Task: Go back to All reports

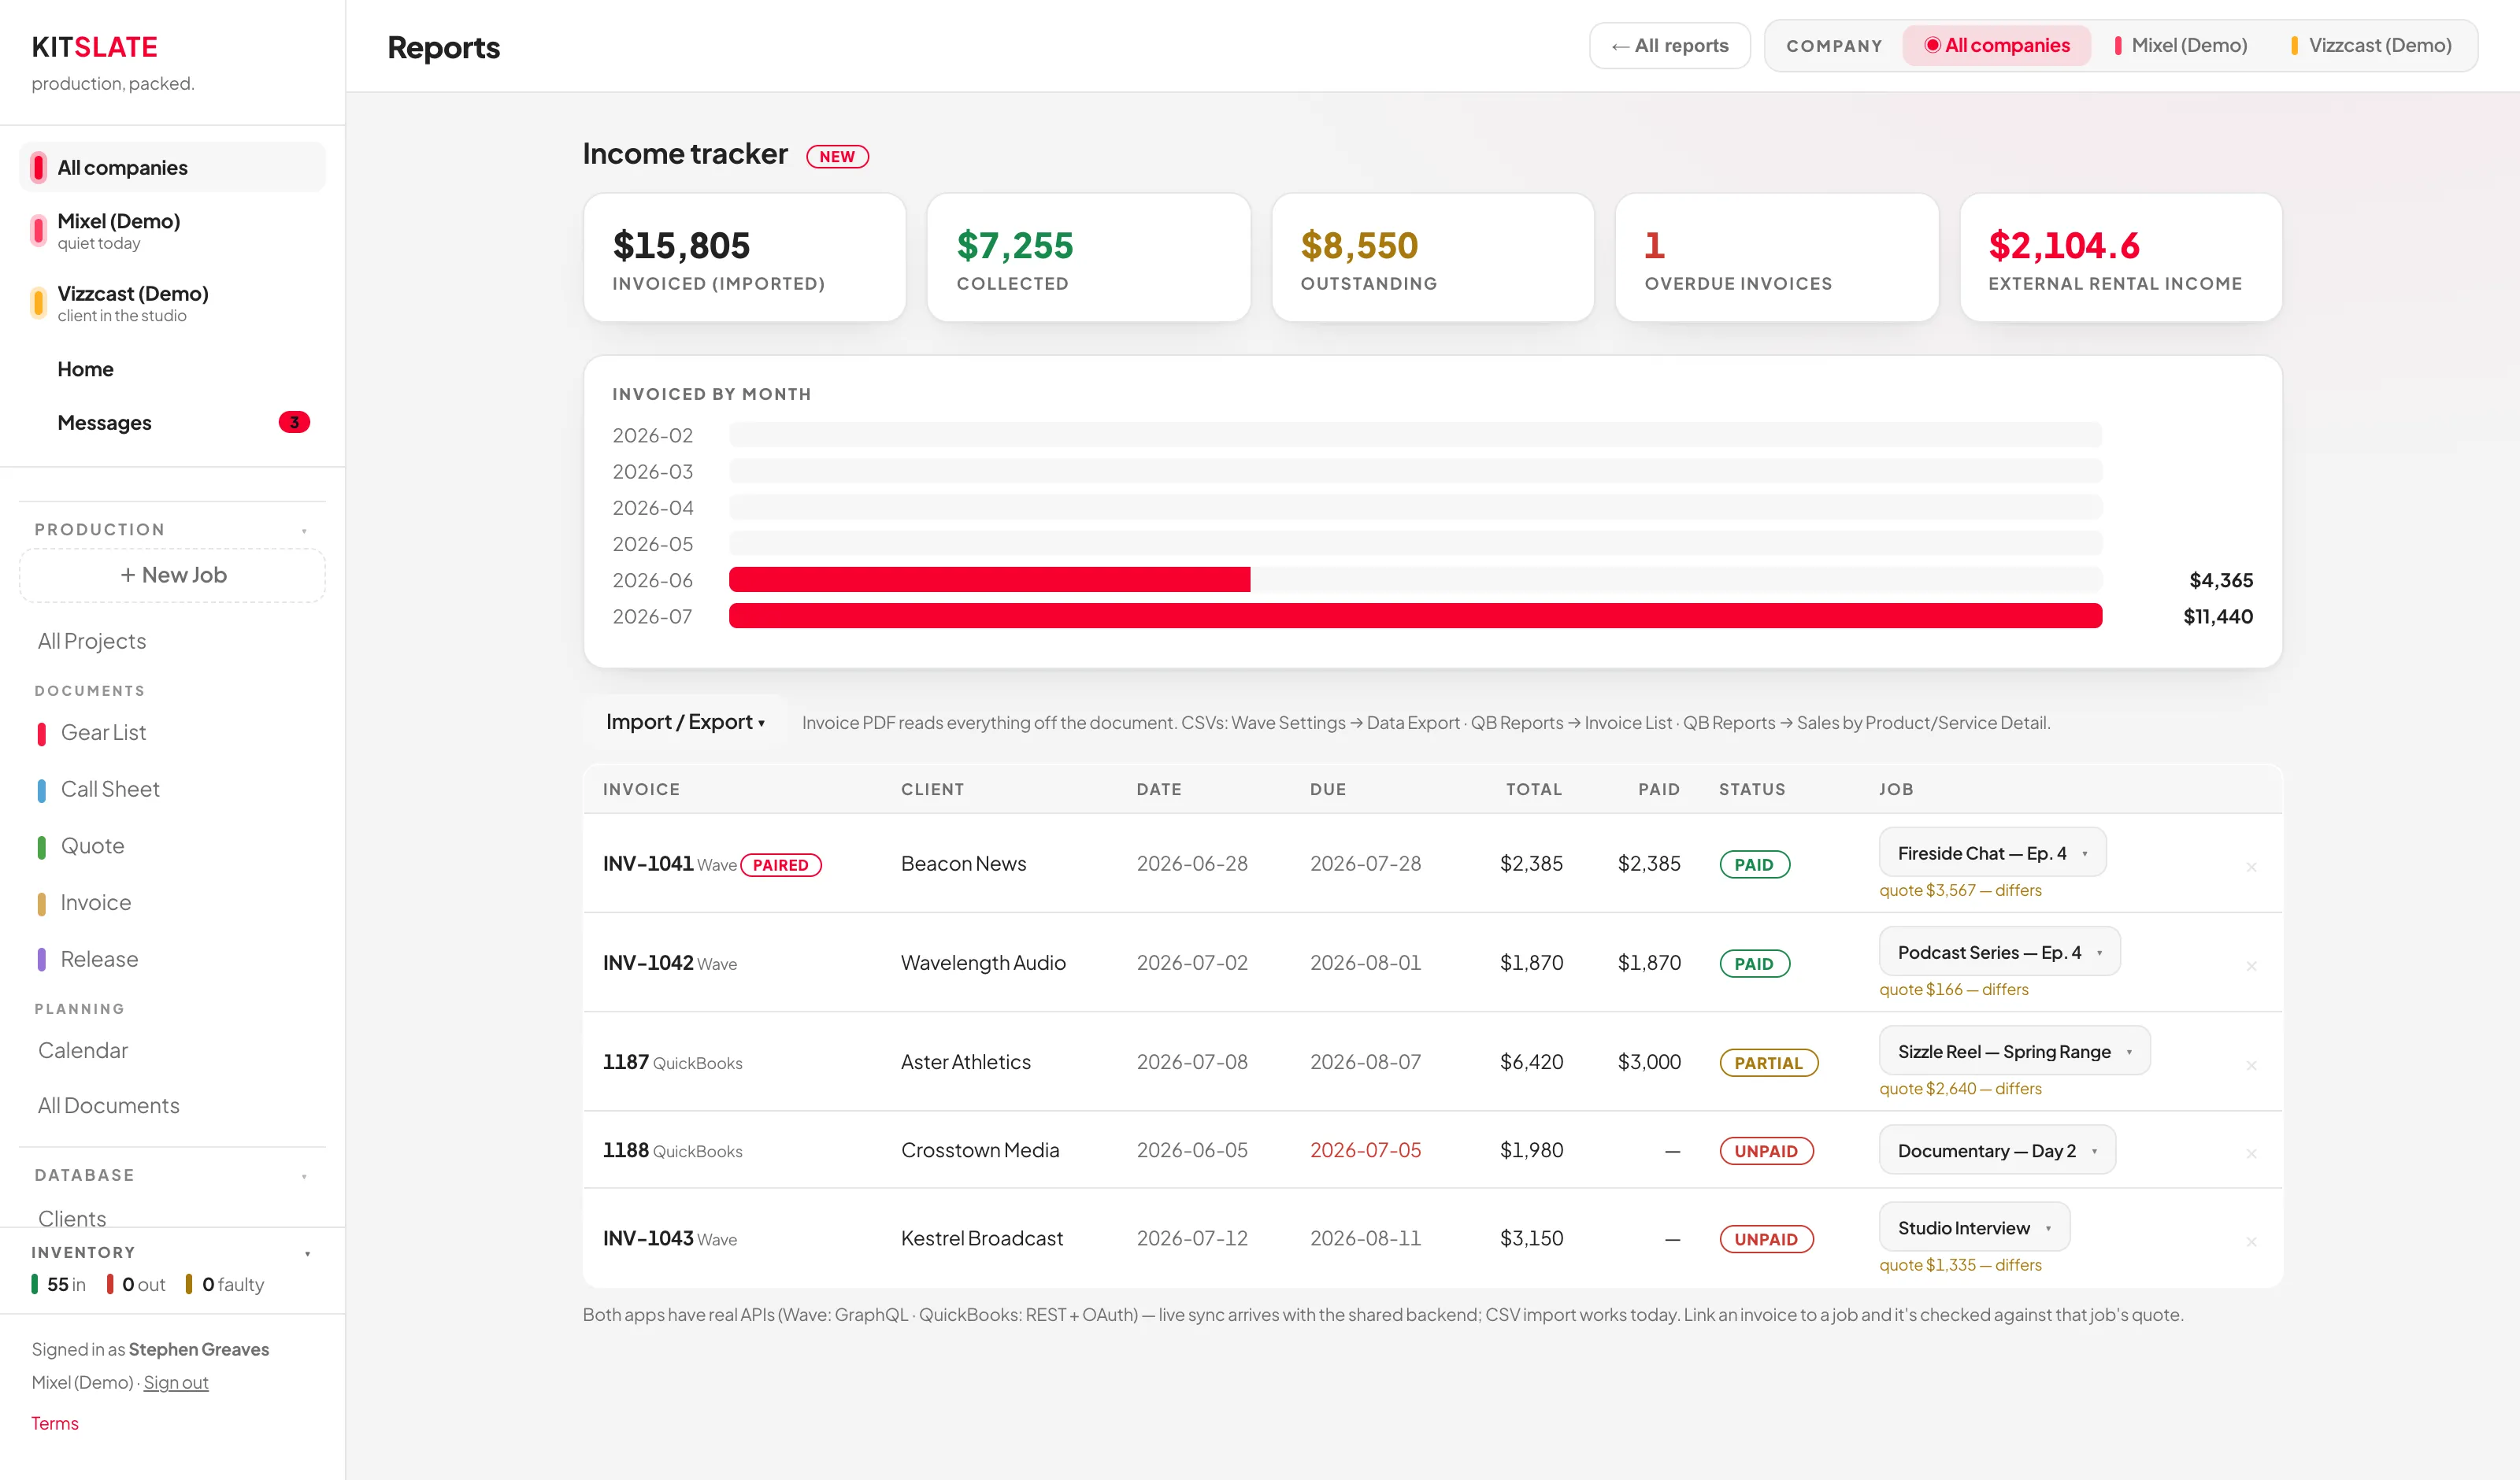Action: (x=1669, y=45)
